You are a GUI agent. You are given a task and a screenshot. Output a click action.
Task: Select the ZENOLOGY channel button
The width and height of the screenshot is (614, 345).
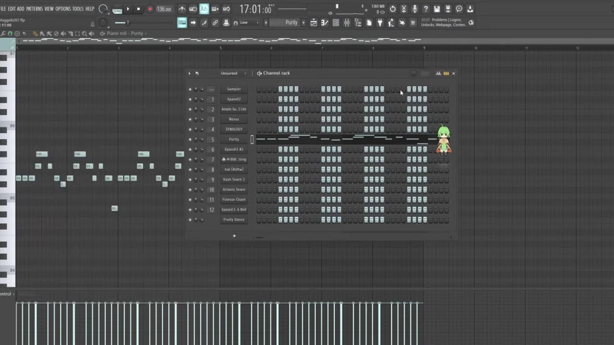(x=234, y=129)
